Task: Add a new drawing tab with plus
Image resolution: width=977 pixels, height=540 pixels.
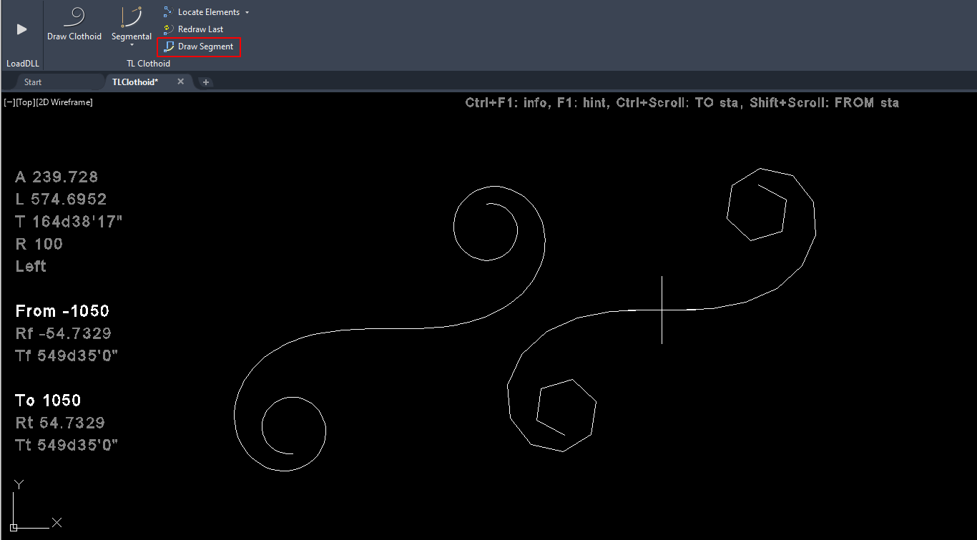Action: point(206,82)
